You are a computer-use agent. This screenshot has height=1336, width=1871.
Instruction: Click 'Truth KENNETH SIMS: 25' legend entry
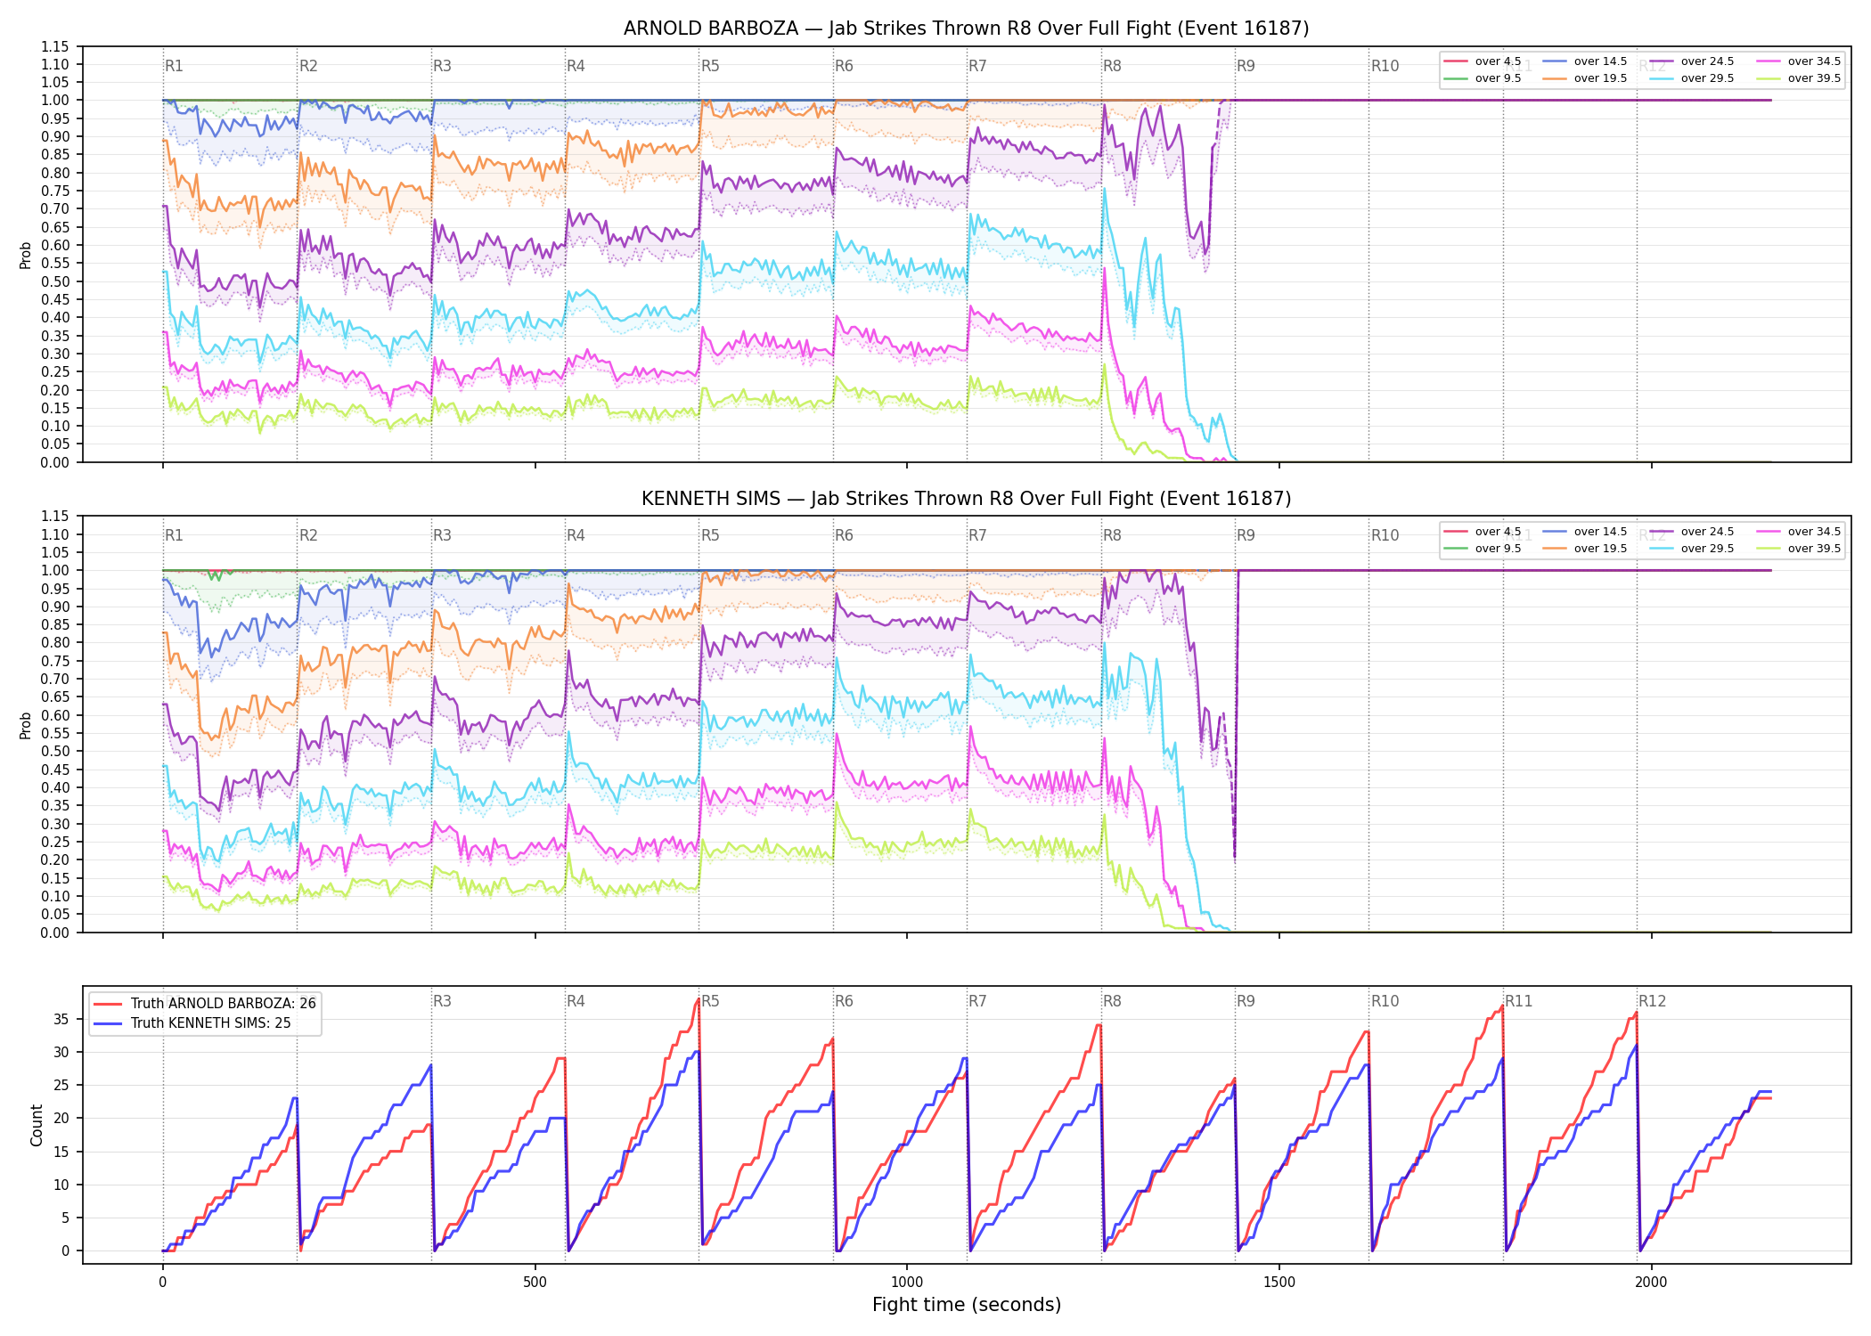pos(192,1022)
